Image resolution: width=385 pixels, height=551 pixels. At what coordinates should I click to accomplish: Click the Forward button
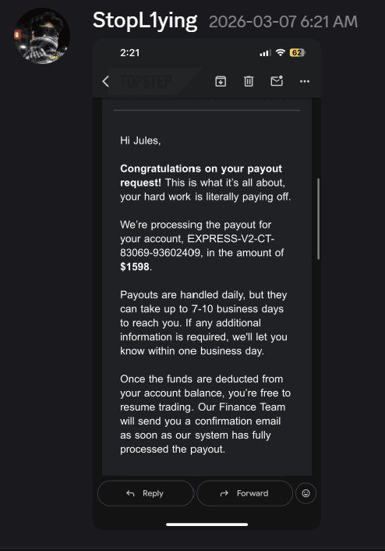[x=245, y=493]
